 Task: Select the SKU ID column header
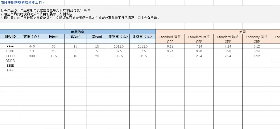click(10, 37)
